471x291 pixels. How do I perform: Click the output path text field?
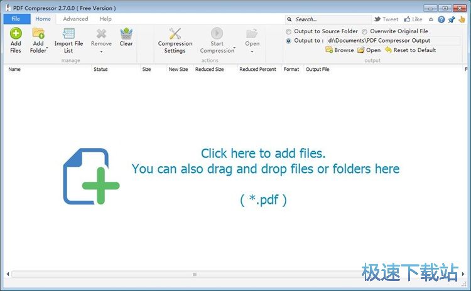pos(394,41)
